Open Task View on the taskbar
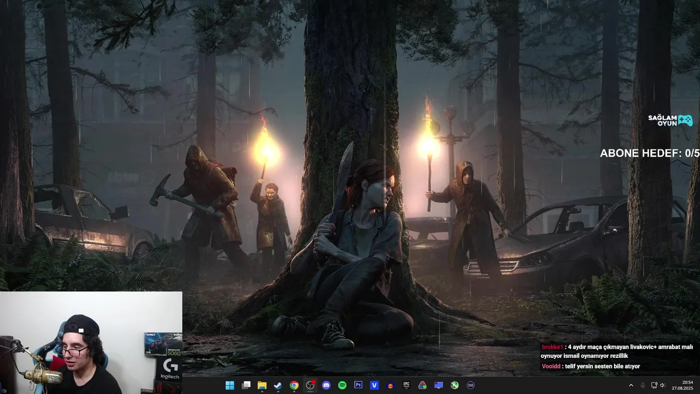The width and height of the screenshot is (700, 394). [246, 385]
